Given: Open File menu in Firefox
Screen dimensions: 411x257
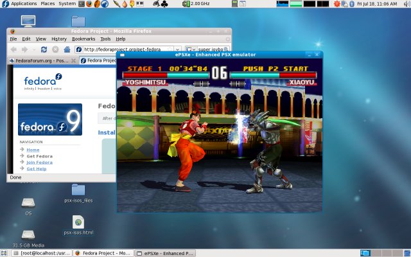Looking at the screenshot, I should point(13,39).
